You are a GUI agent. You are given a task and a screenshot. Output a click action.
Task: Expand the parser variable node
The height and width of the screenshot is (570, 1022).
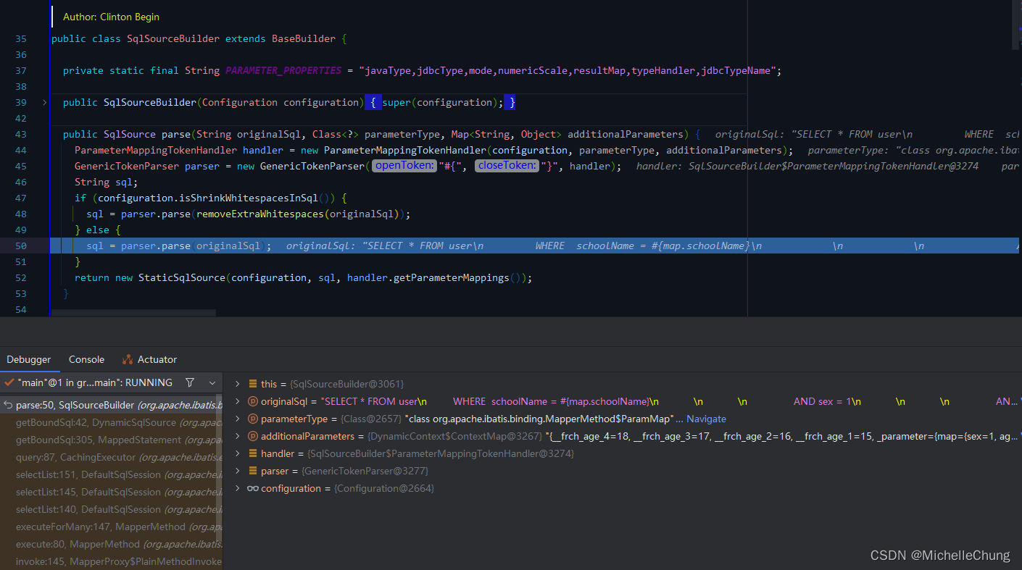click(x=237, y=471)
